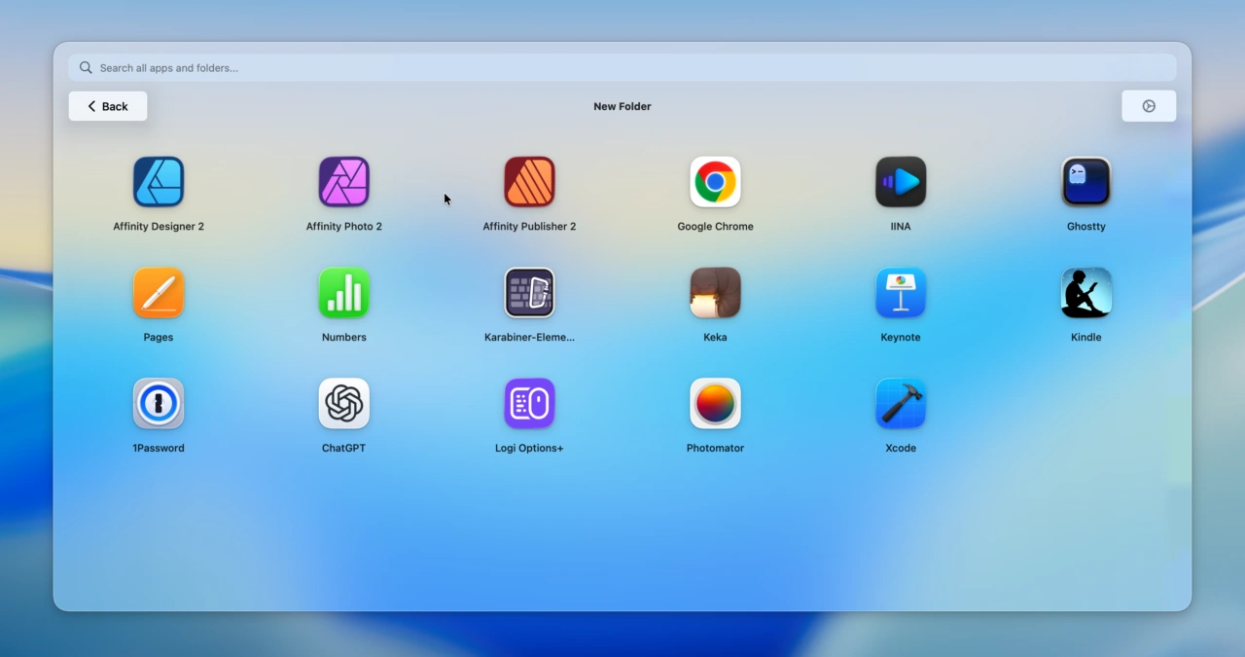Launch the Ghostty terminal

click(x=1085, y=182)
